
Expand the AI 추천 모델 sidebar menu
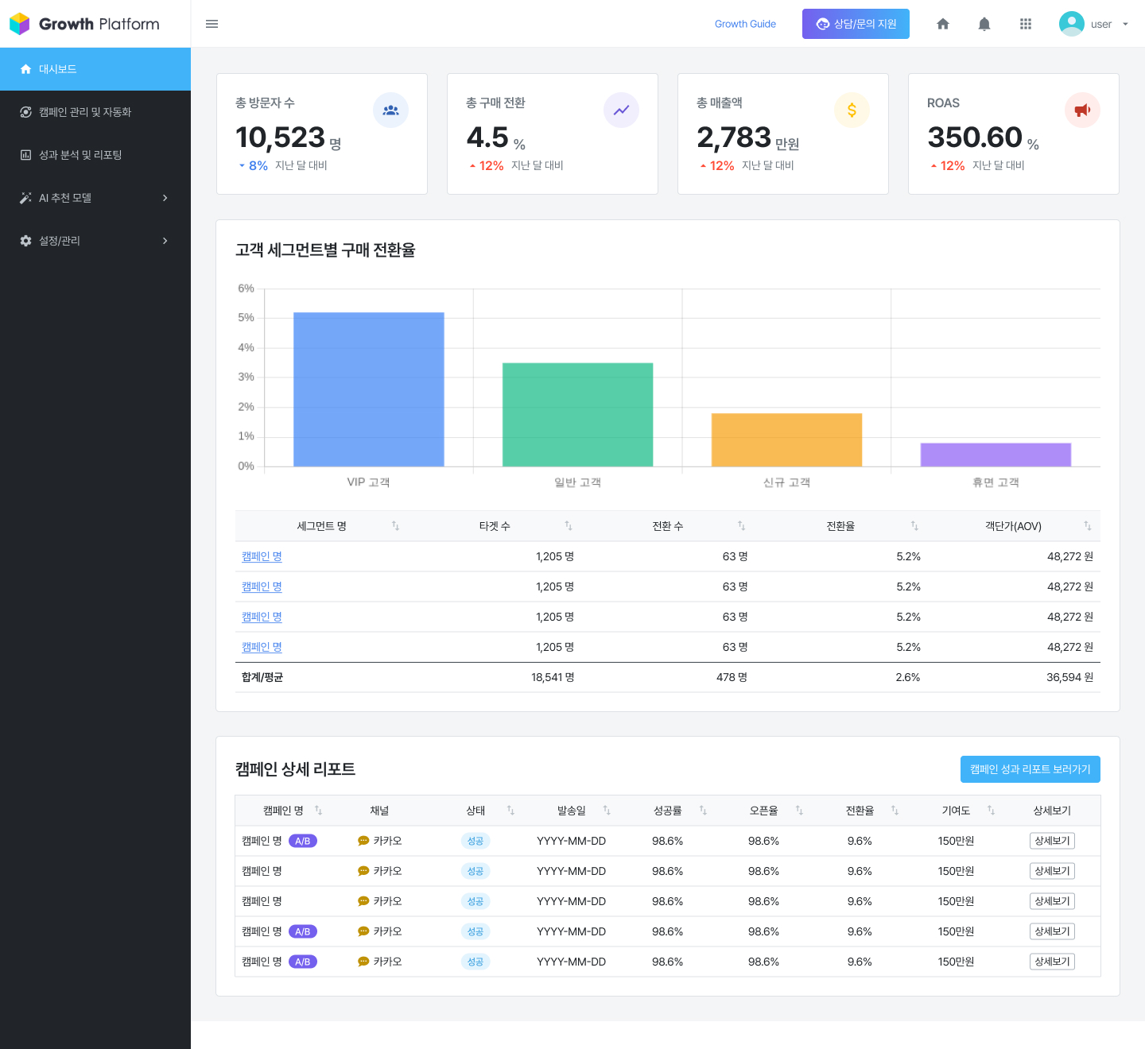[x=95, y=198]
